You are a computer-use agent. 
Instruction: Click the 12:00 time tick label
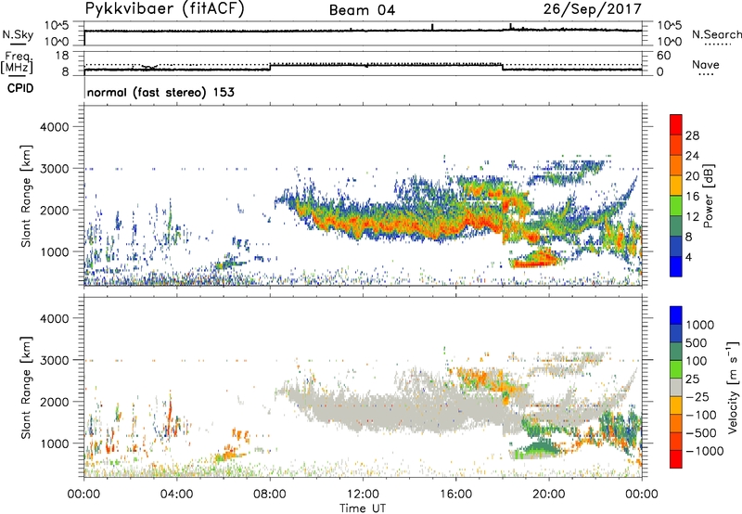pyautogui.click(x=363, y=495)
